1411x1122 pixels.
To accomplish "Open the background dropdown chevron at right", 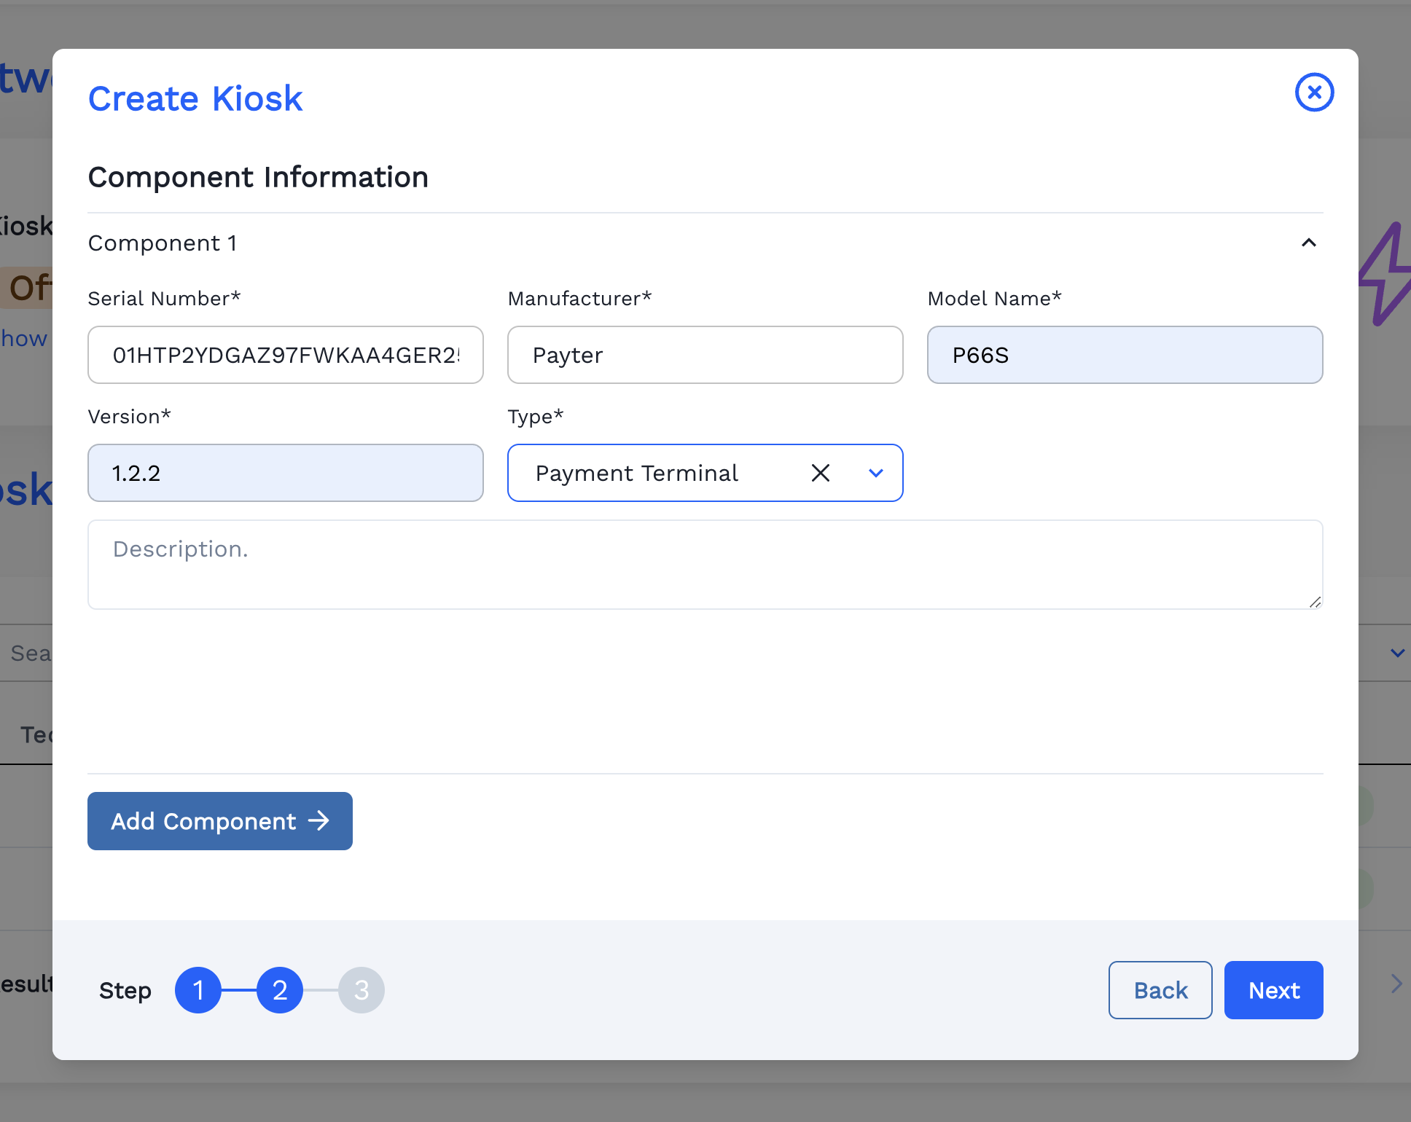I will pos(1397,653).
